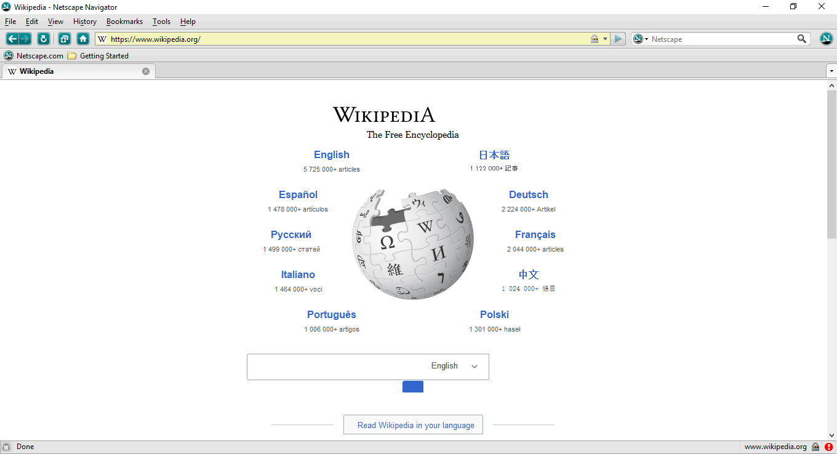Open the search engine selector dropdown

coord(641,39)
